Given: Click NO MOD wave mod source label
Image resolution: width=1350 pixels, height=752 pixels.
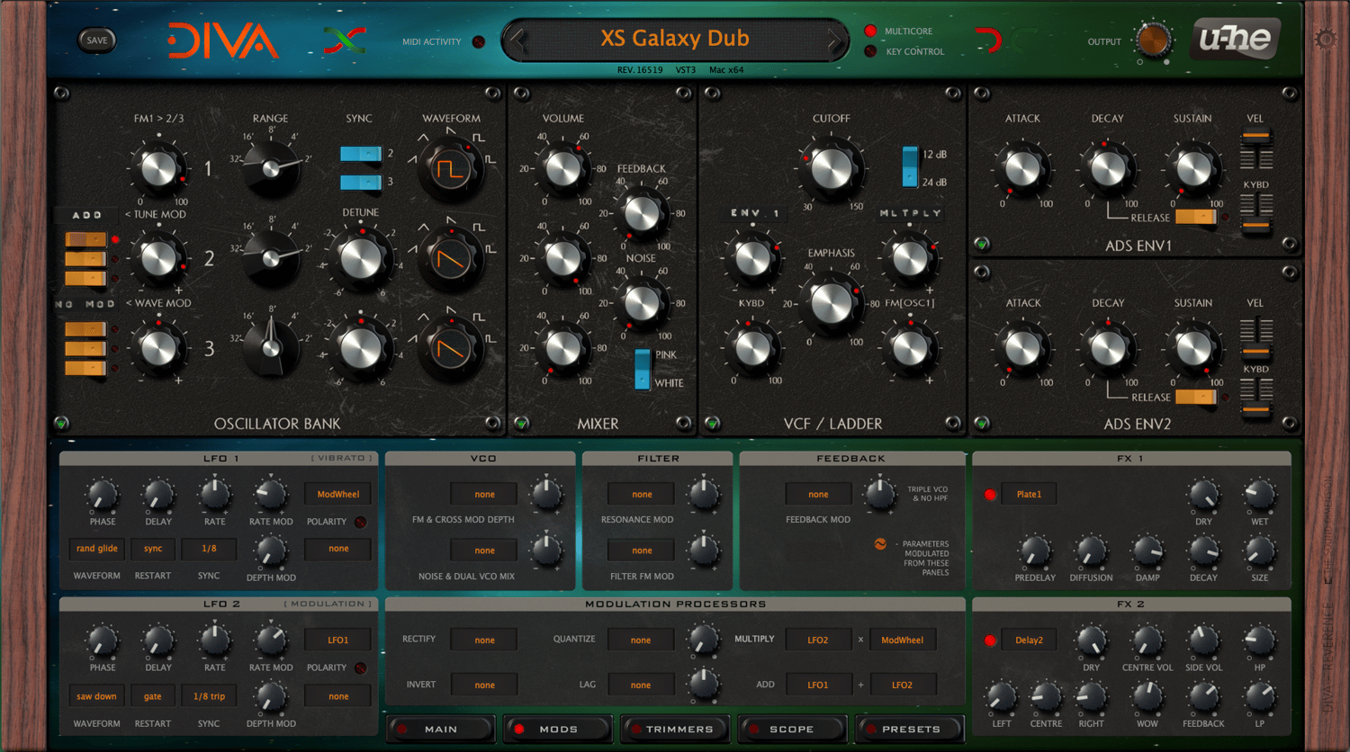Looking at the screenshot, I should (x=86, y=304).
